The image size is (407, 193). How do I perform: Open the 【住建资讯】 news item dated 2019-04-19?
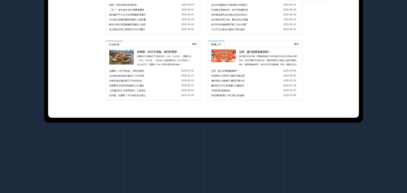pos(127,90)
